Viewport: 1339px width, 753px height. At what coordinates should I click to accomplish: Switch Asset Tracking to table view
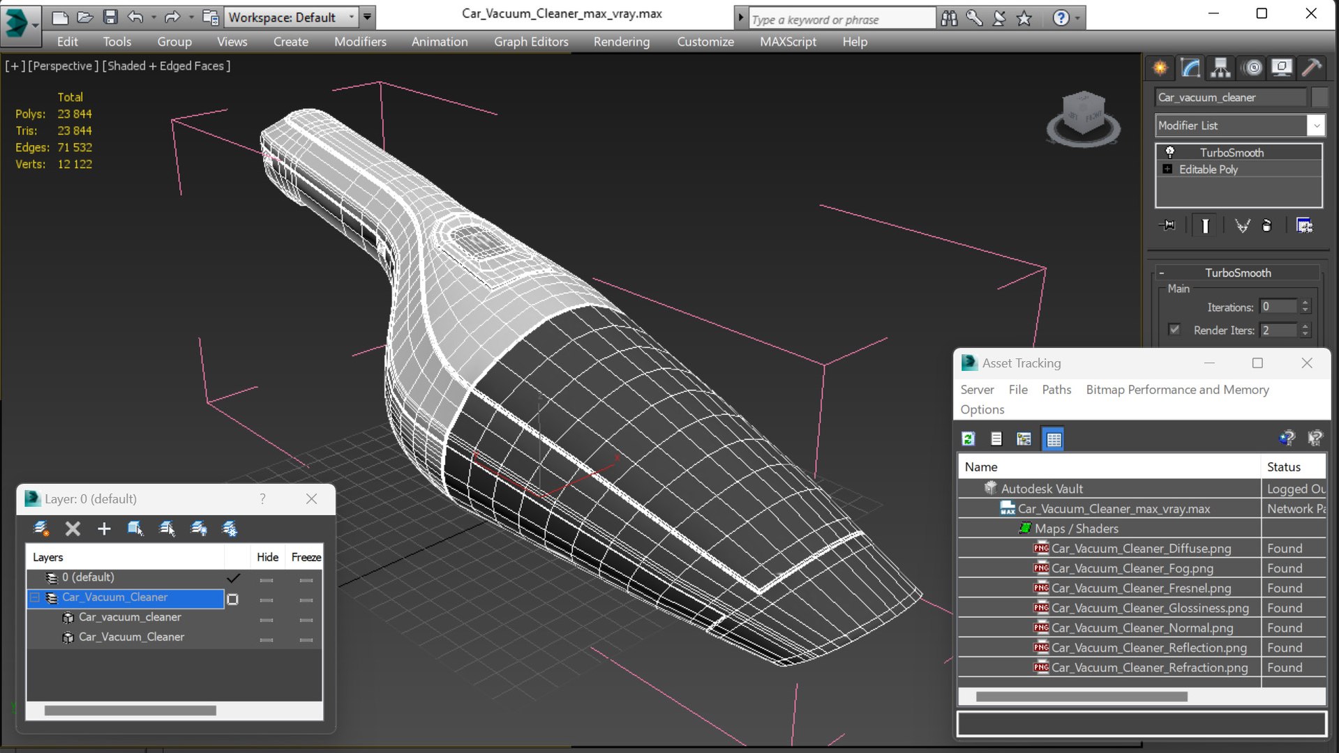1054,439
